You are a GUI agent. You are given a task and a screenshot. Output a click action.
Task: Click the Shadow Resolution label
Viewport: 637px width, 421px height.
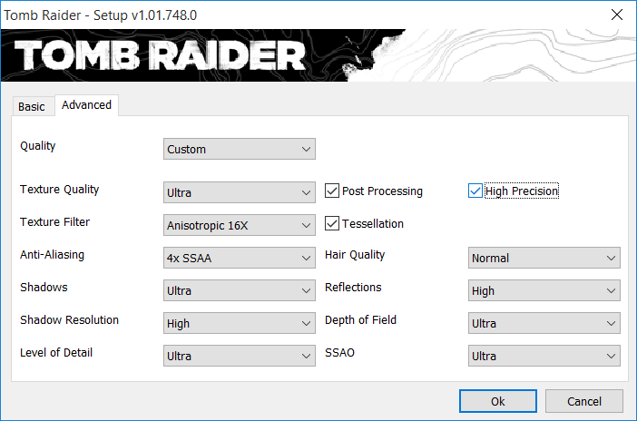click(70, 320)
